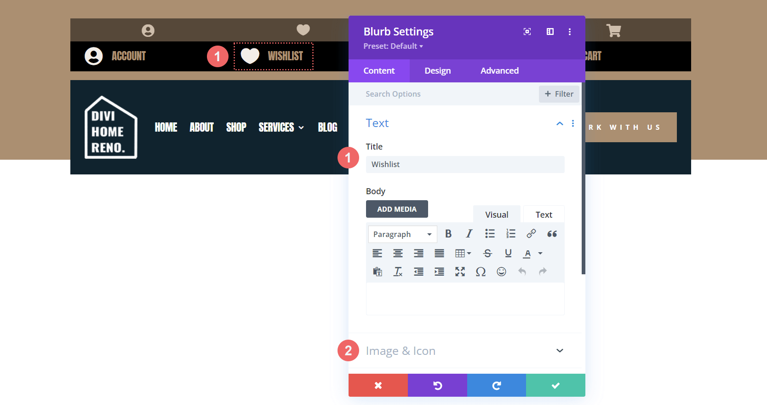Justify body text
This screenshot has width=767, height=405.
click(439, 253)
